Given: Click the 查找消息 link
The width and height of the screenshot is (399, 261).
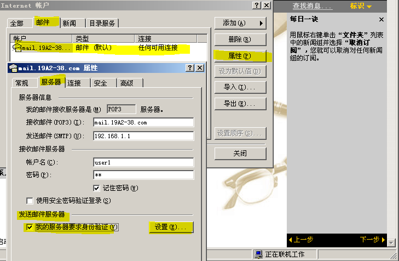Looking at the screenshot, I should click(x=312, y=6).
